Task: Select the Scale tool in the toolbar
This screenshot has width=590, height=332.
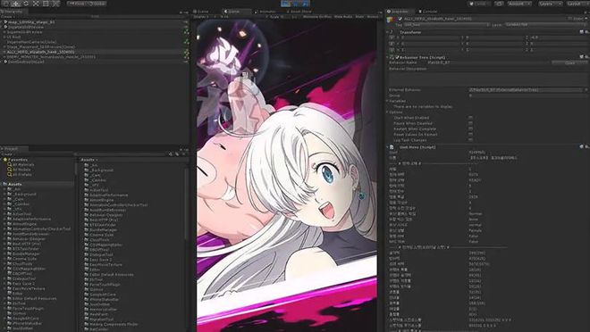Action: pyautogui.click(x=36, y=4)
